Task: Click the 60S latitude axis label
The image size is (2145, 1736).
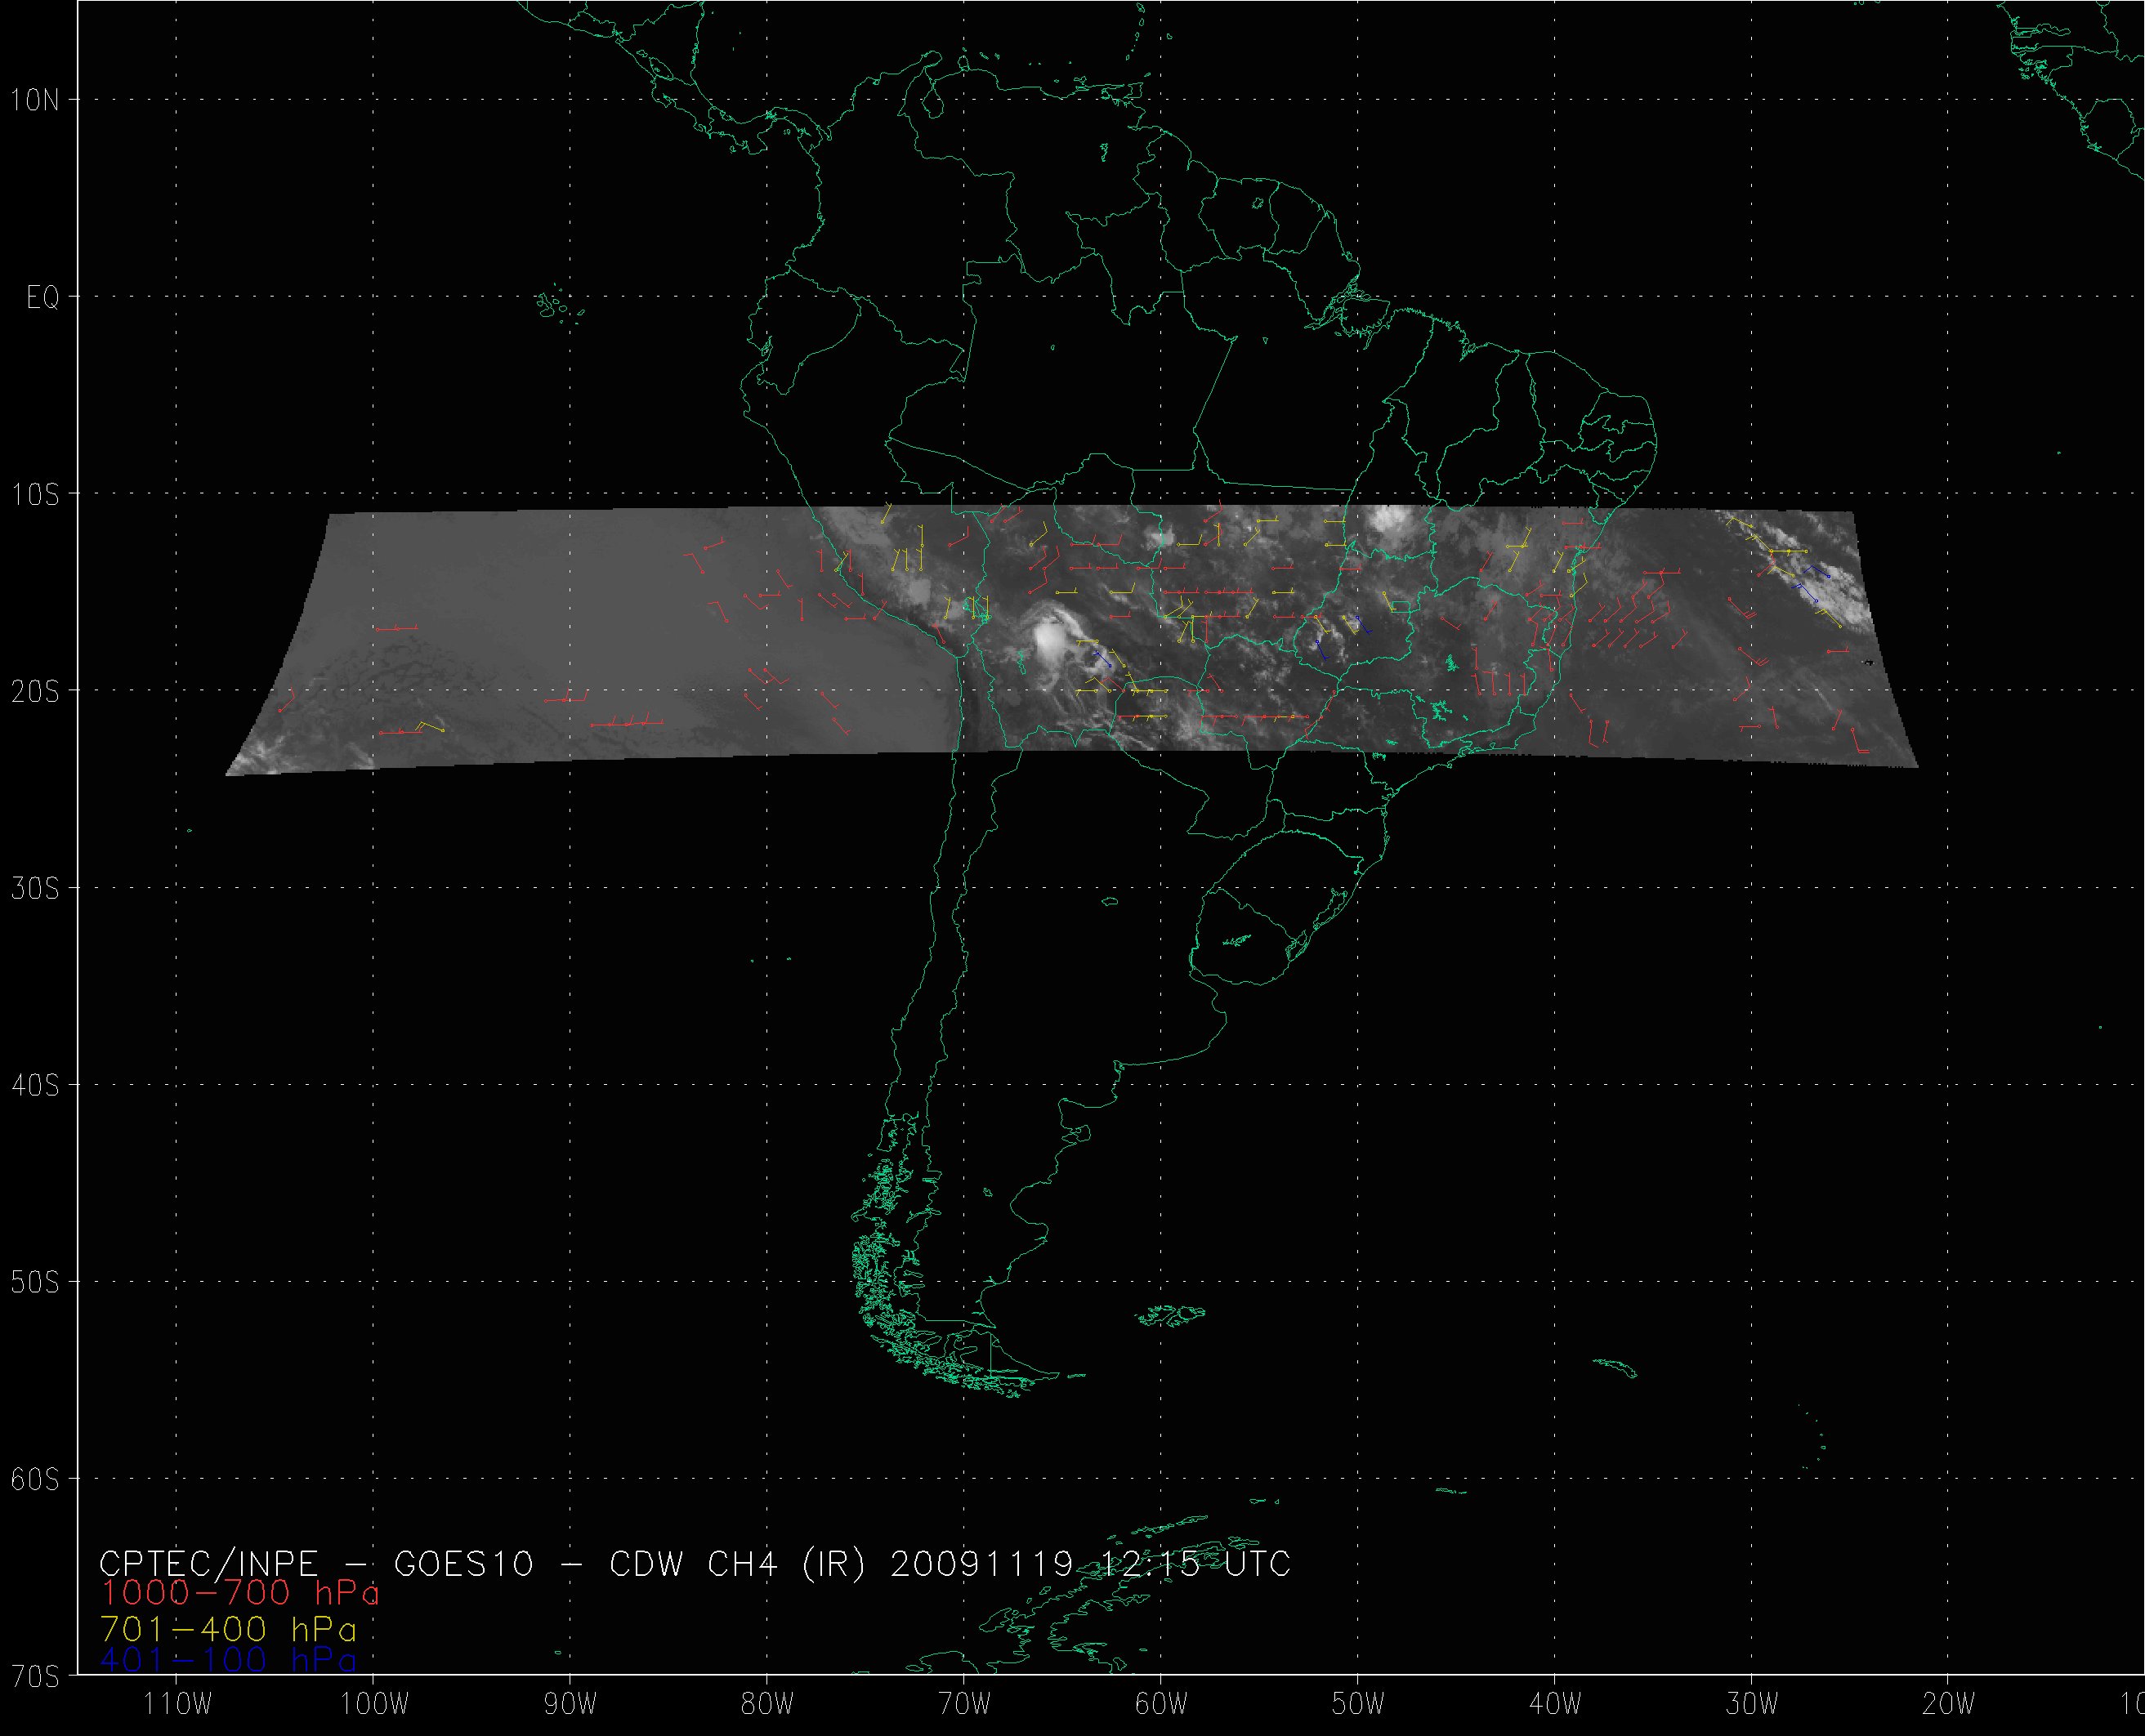Action: pyautogui.click(x=35, y=1480)
